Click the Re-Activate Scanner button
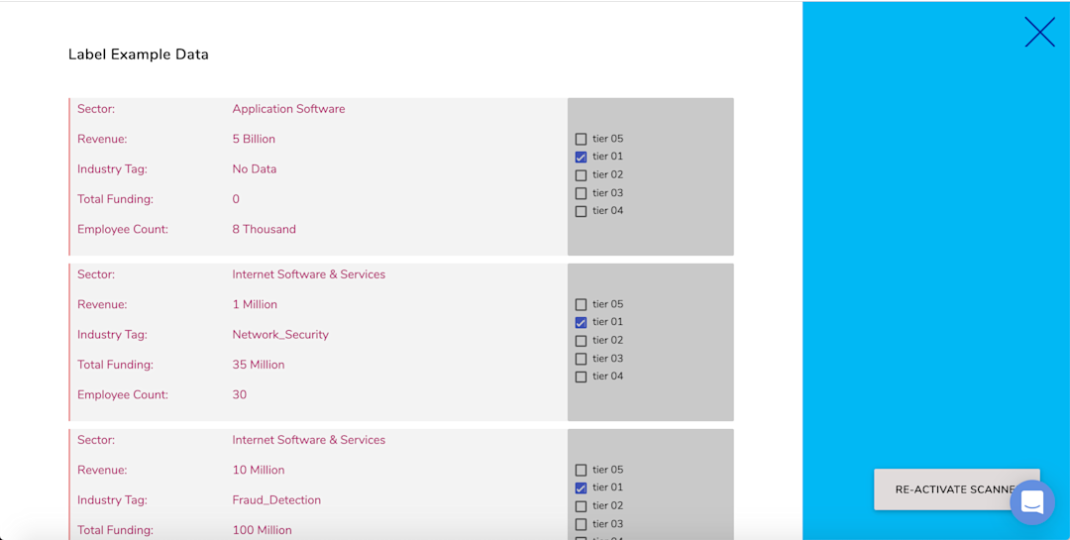 coord(957,489)
